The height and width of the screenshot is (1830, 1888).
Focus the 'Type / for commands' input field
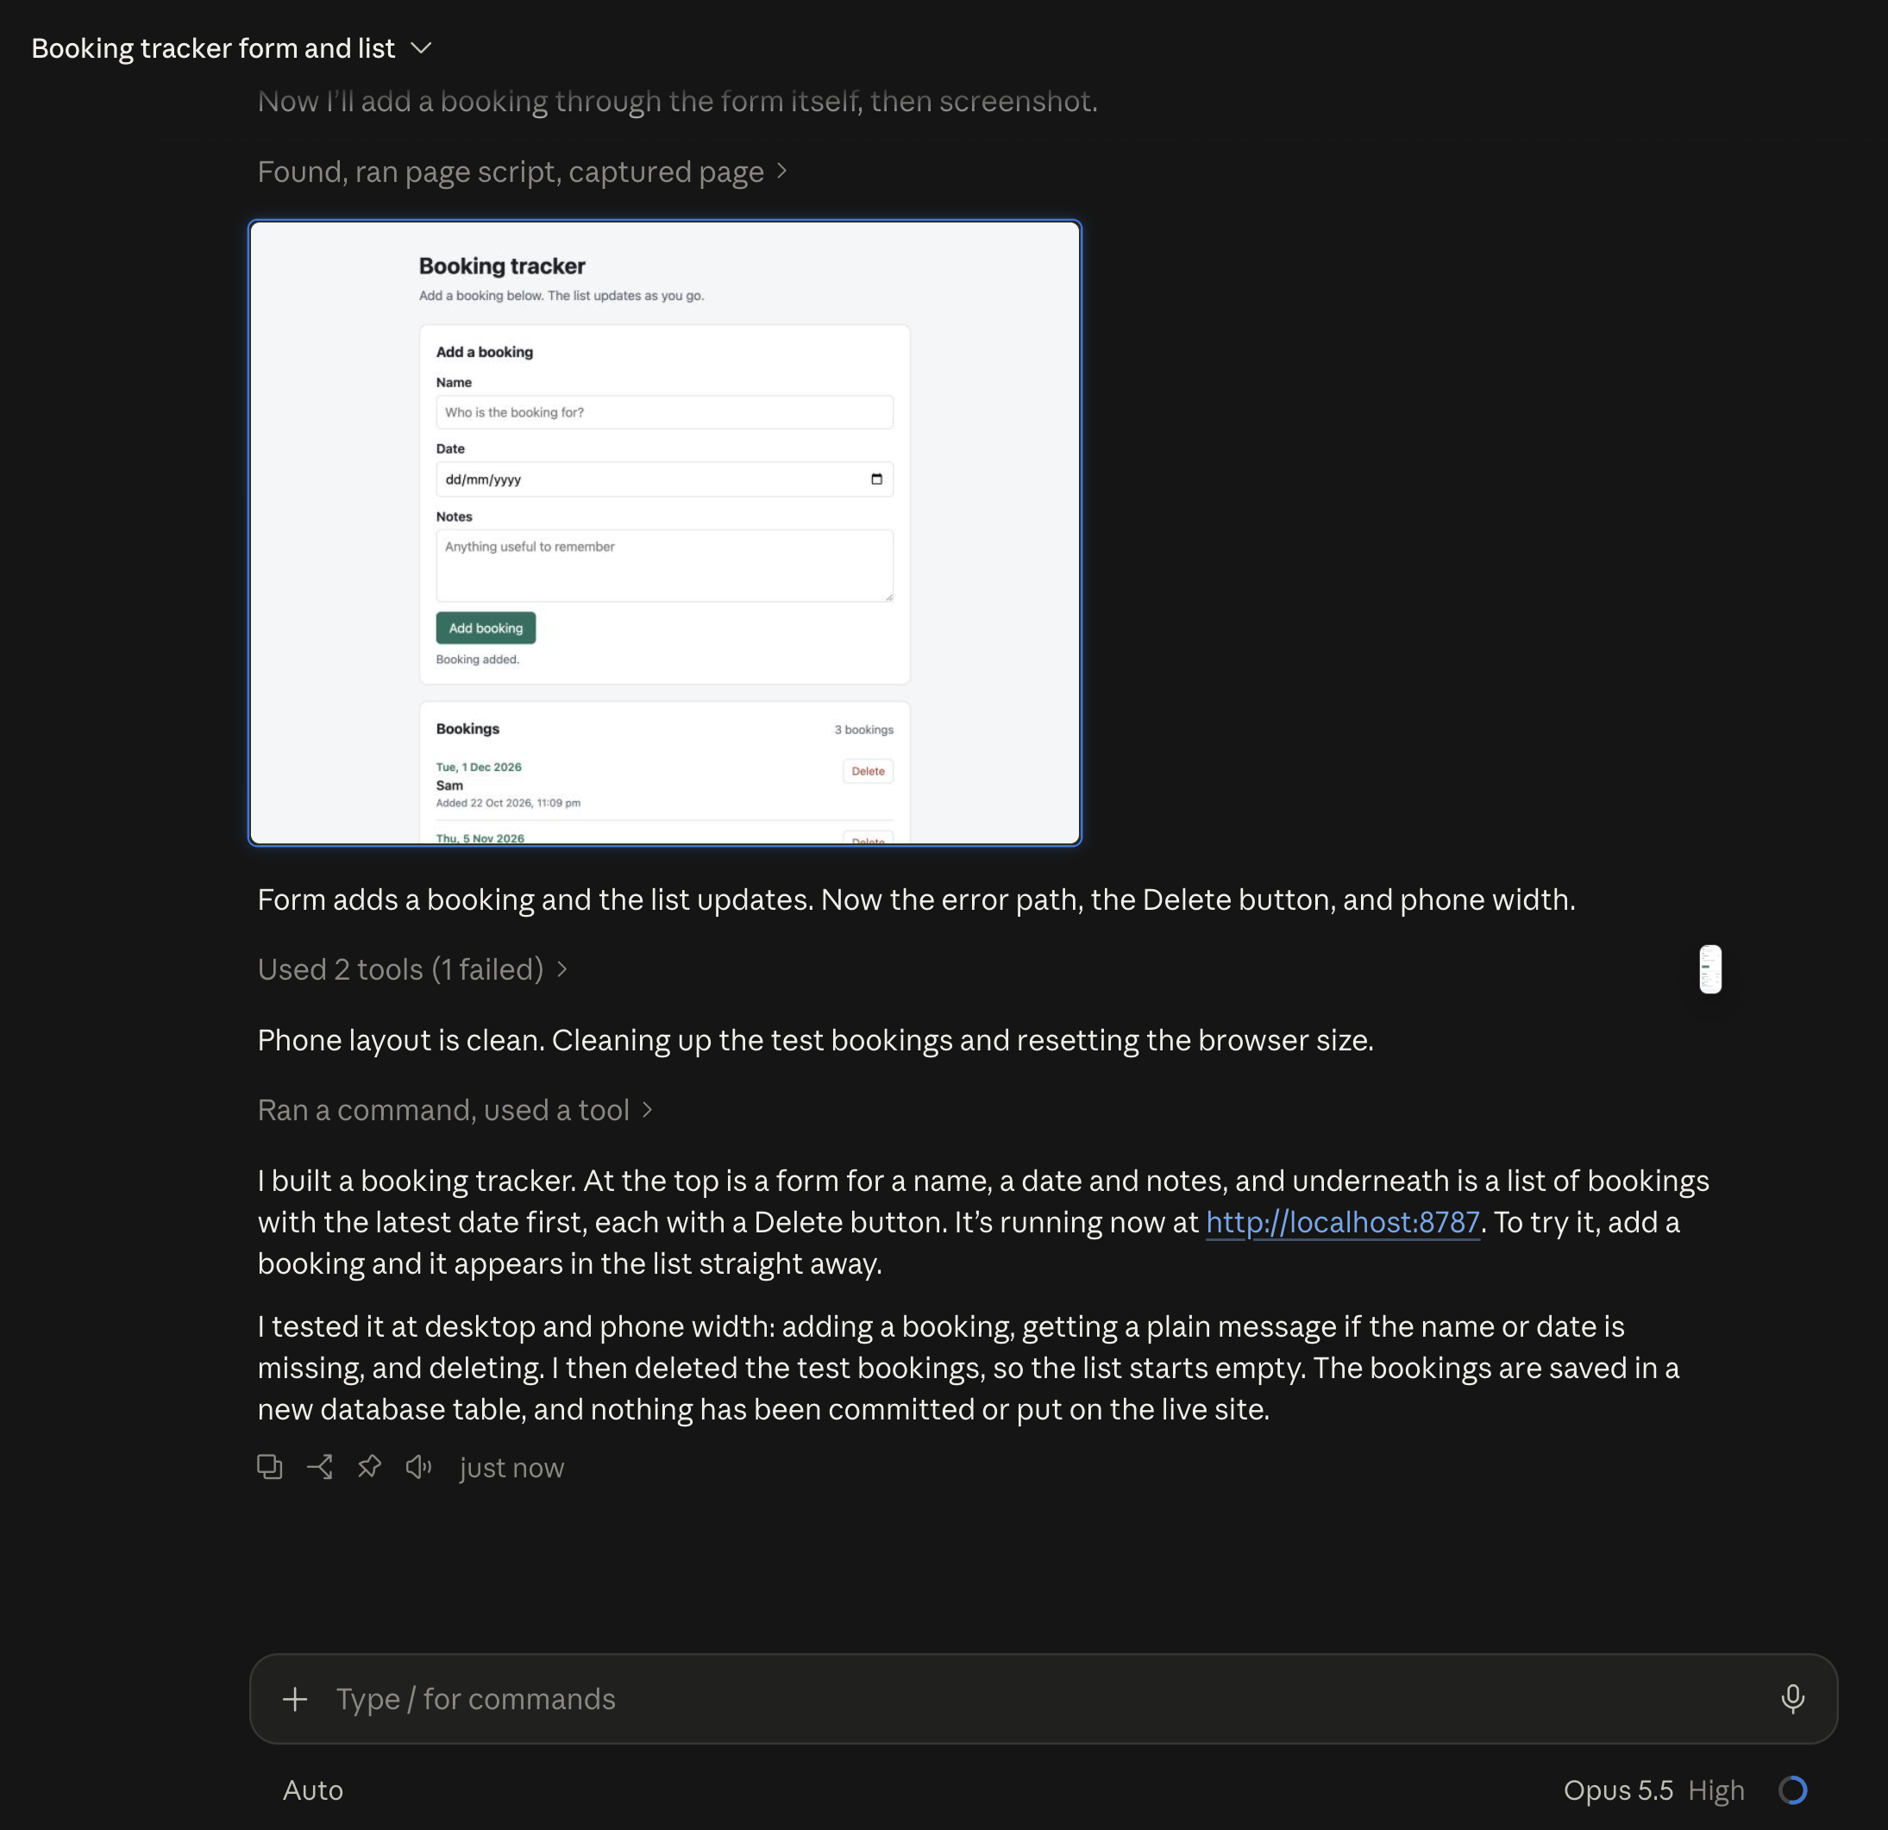1045,1699
